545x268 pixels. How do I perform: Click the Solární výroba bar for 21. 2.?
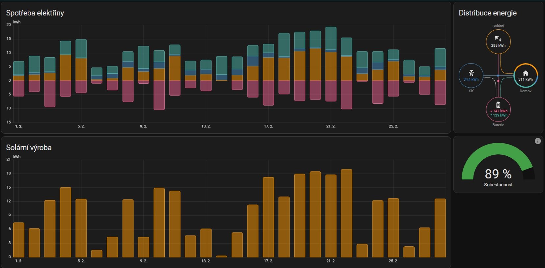click(331, 216)
